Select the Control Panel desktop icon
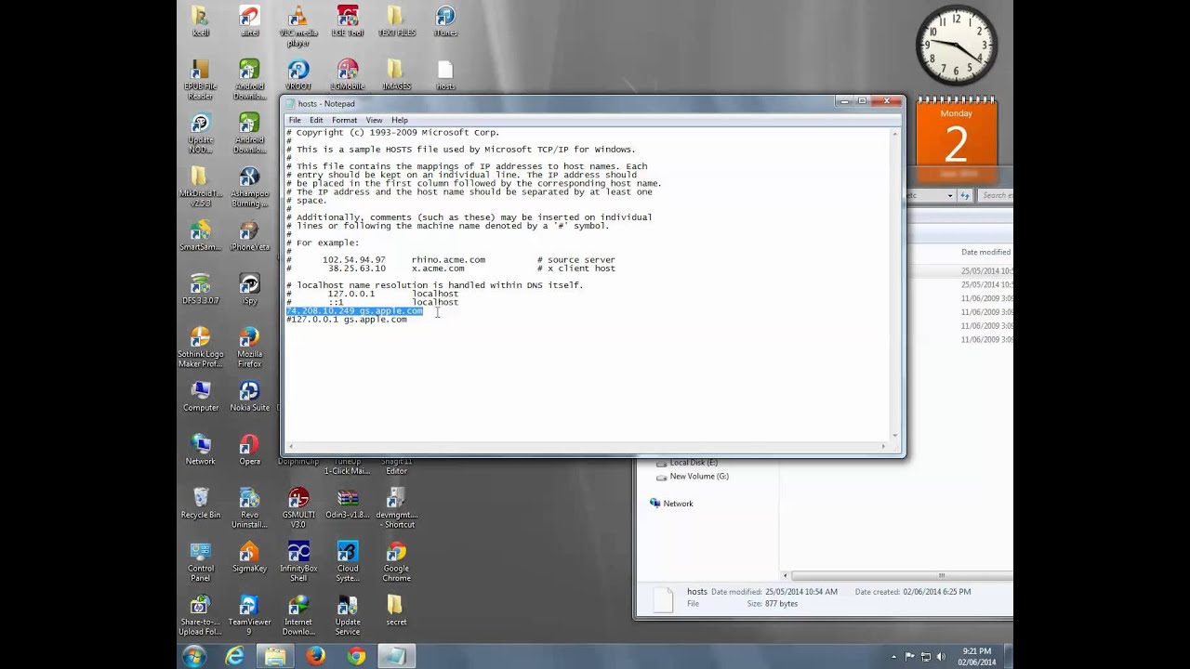The image size is (1190, 669). pyautogui.click(x=200, y=562)
